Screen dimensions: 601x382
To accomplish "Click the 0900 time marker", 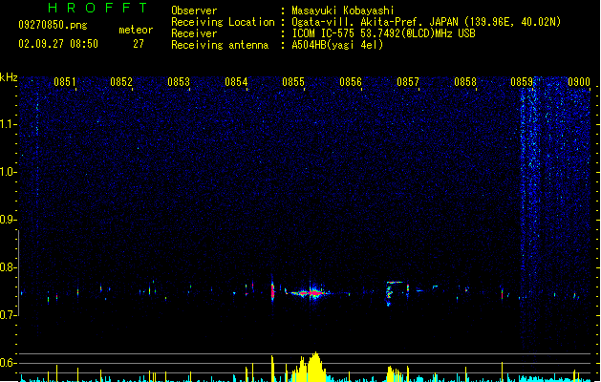I will (579, 82).
